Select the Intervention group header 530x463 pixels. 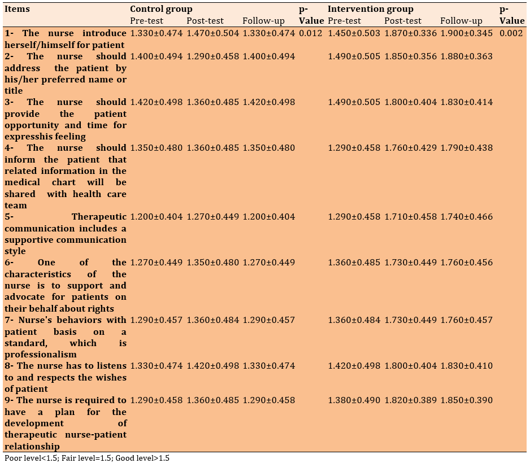pos(370,9)
